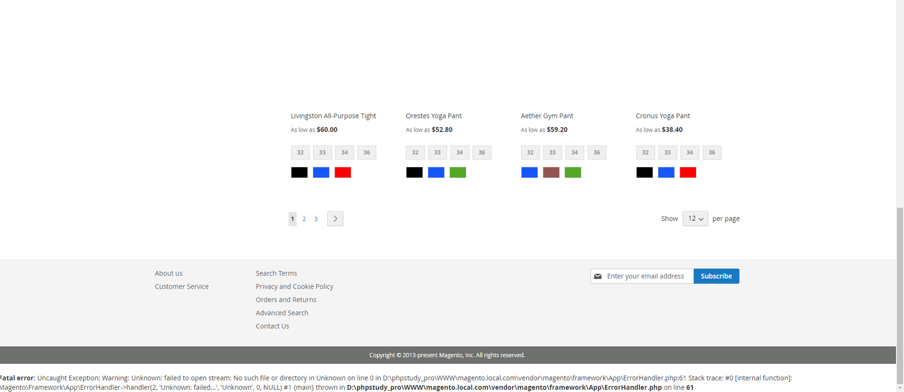
Task: Pick brown swatch for Aether Gym Pant
Action: point(551,173)
